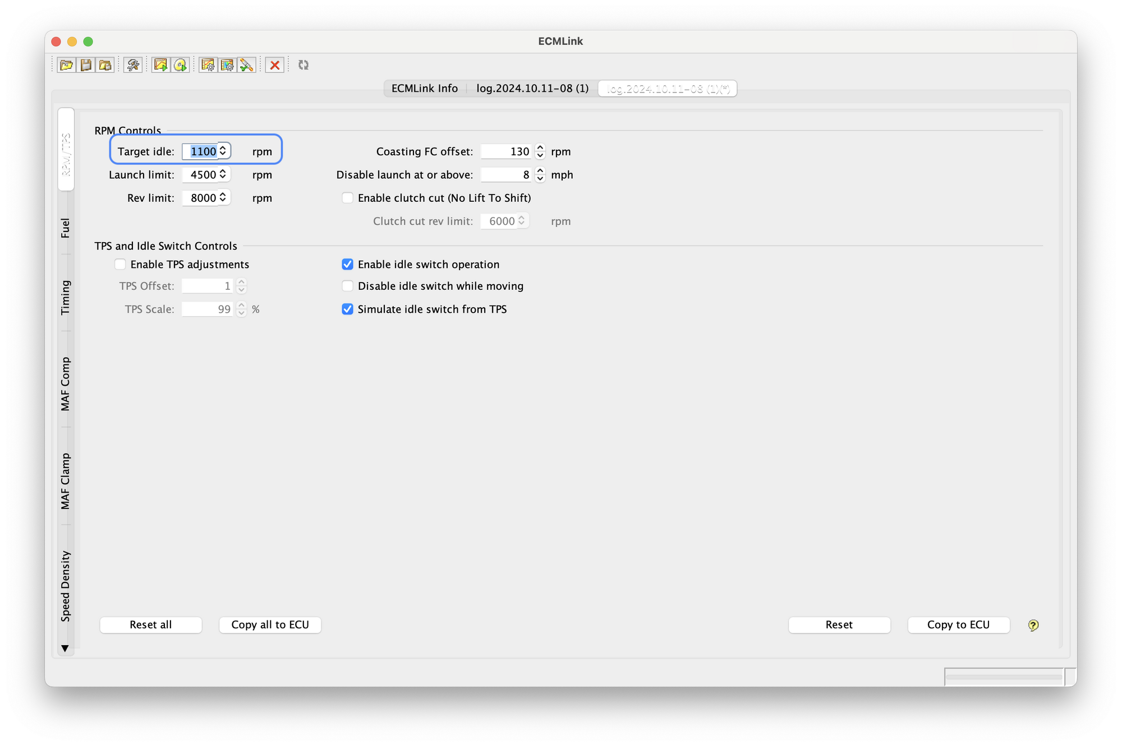Adjust Disable launch at or above stepper
1122x746 pixels.
point(540,175)
